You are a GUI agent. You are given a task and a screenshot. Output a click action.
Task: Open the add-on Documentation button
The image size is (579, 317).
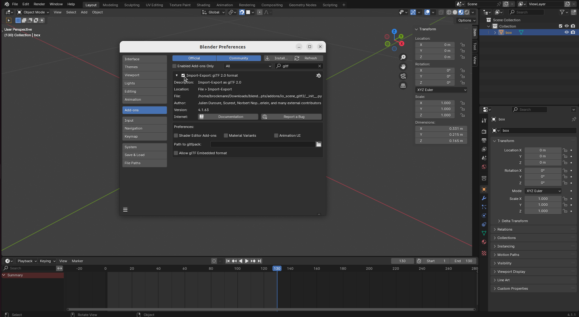(228, 117)
